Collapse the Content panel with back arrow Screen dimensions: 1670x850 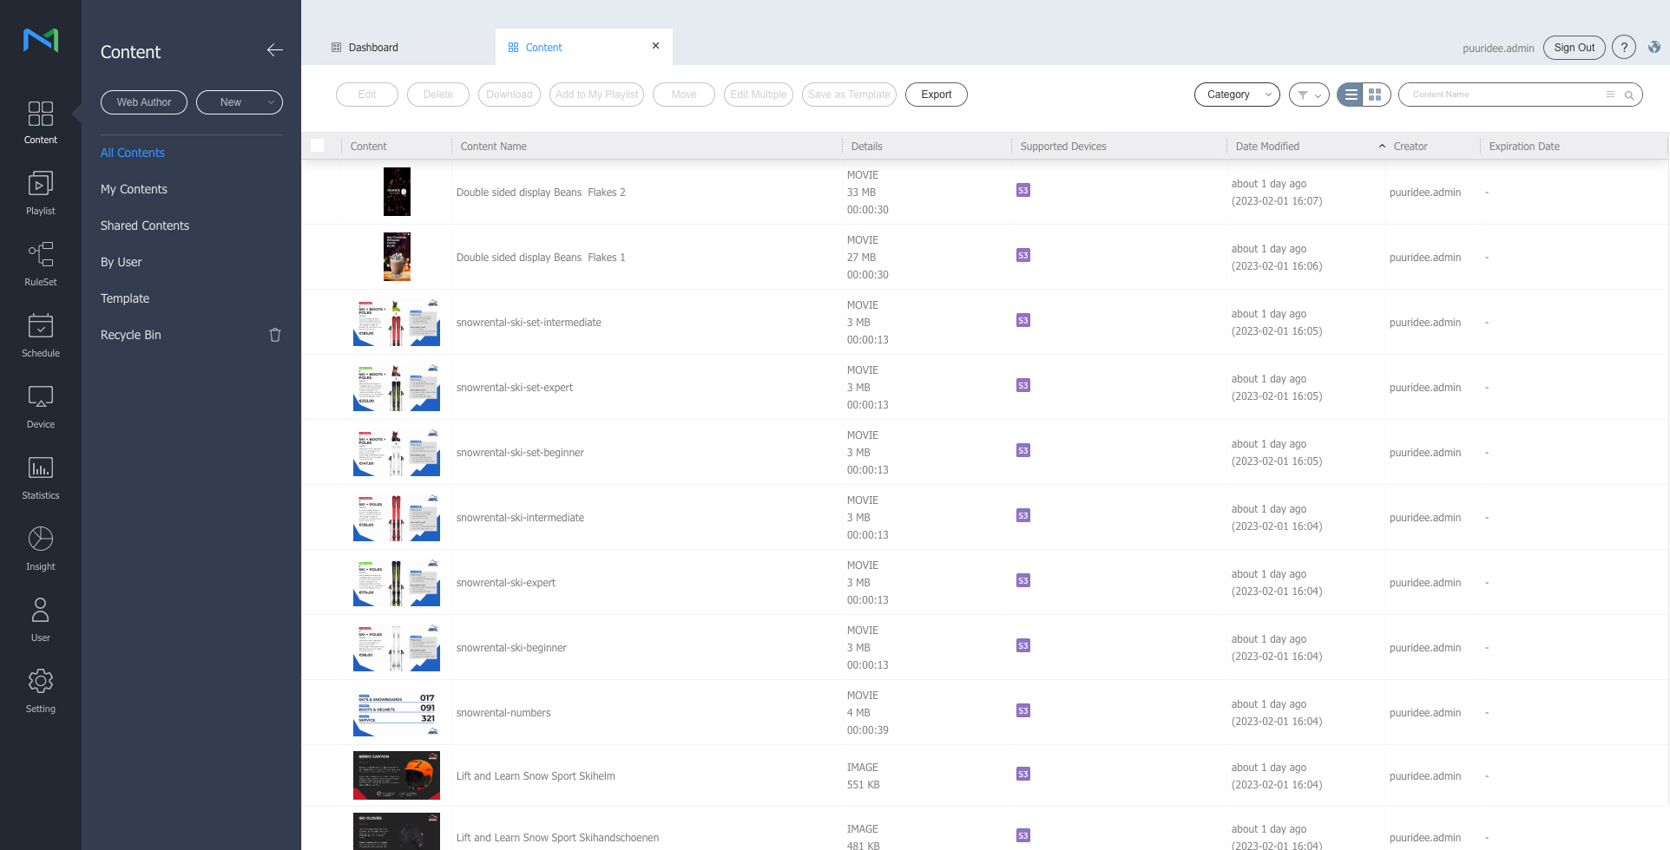click(275, 50)
